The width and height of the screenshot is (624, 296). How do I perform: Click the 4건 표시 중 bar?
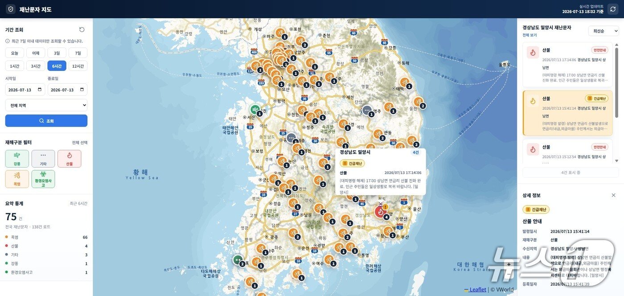tap(571, 173)
